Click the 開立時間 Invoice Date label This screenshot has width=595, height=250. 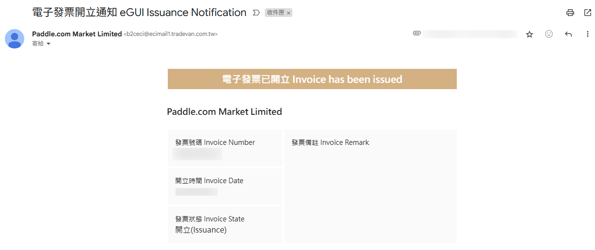coord(209,181)
